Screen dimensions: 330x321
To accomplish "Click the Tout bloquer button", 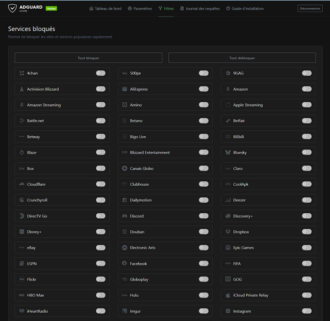I will coord(89,58).
